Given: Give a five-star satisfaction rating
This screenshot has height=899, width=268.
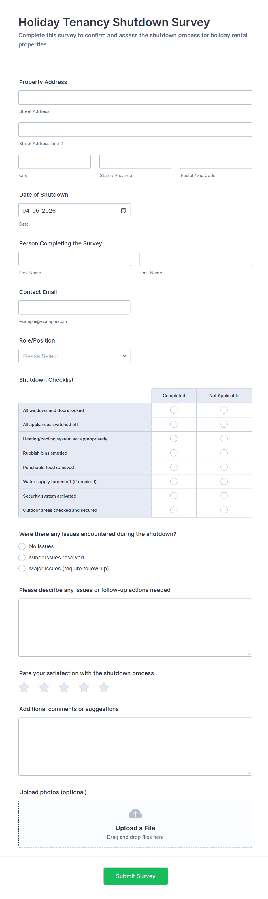Looking at the screenshot, I should pos(104,688).
